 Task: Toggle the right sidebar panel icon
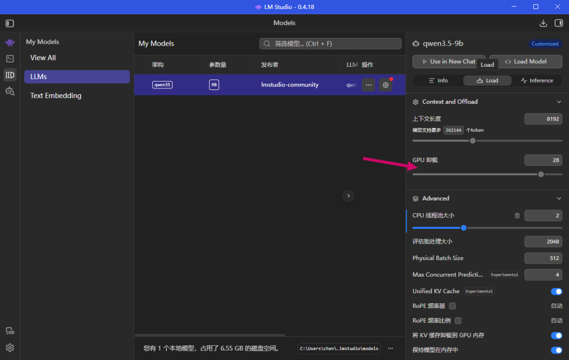(559, 23)
